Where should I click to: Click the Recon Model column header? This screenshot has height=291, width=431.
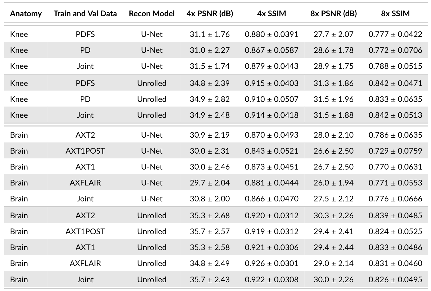(x=152, y=14)
